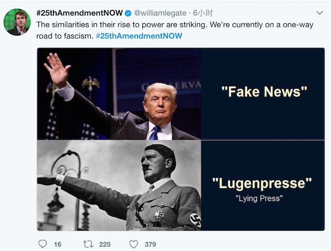Click the reply count 16
The image size is (331, 251).
point(58,244)
